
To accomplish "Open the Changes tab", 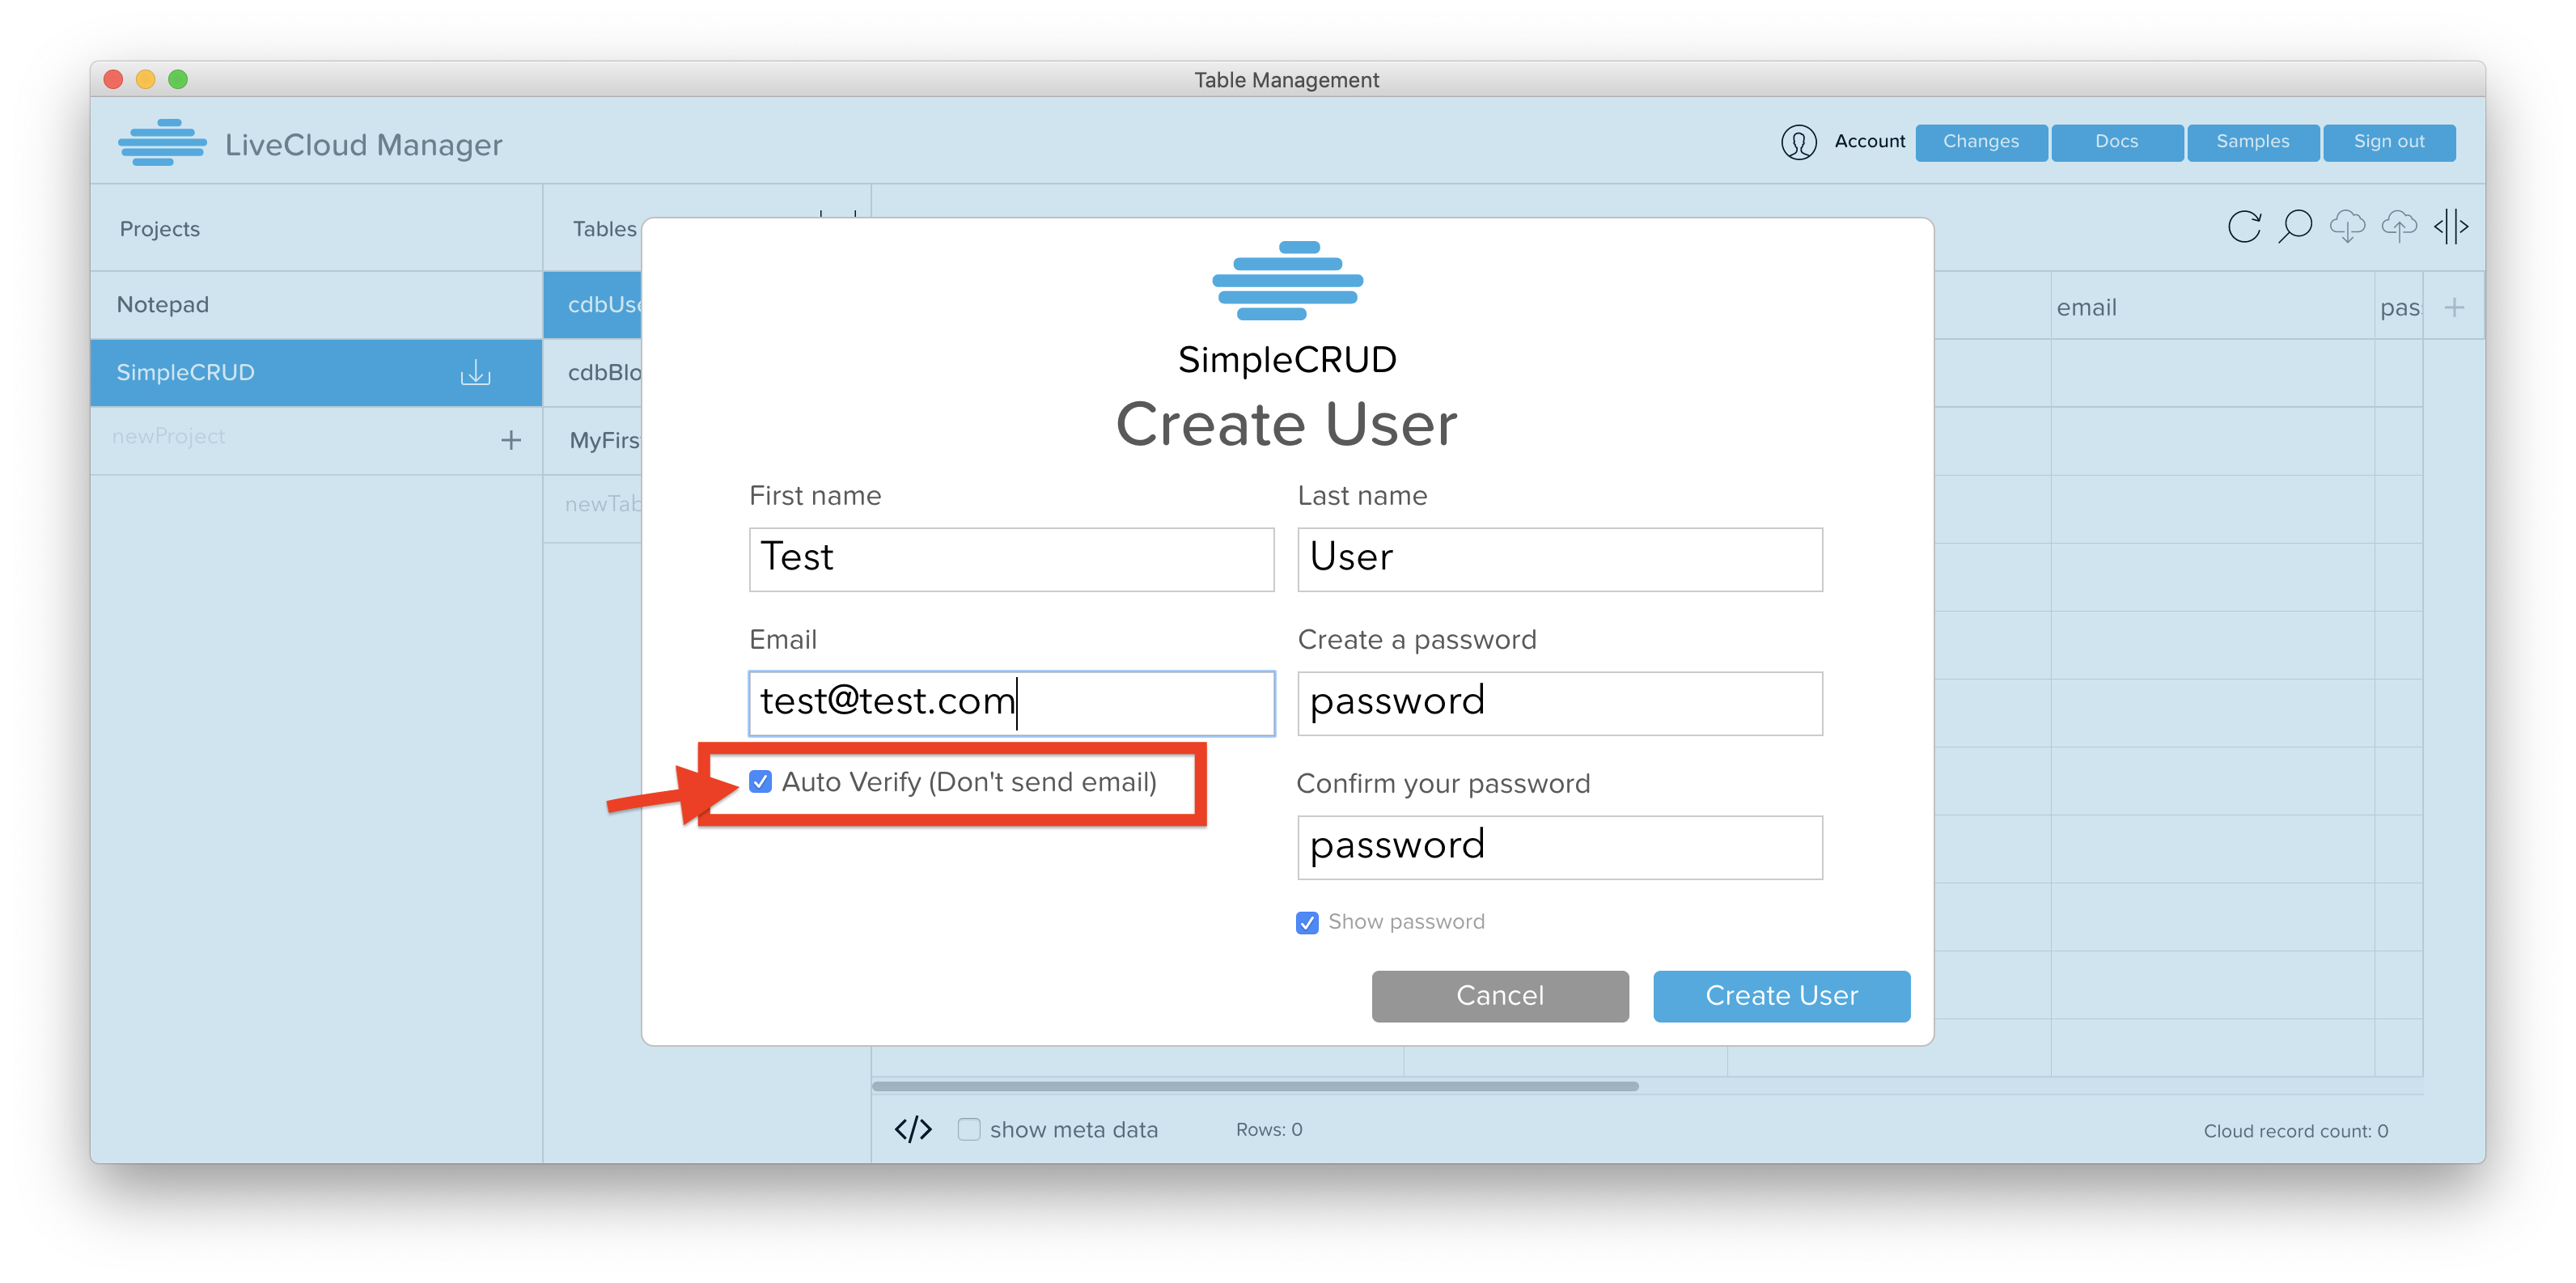I will [1981, 142].
